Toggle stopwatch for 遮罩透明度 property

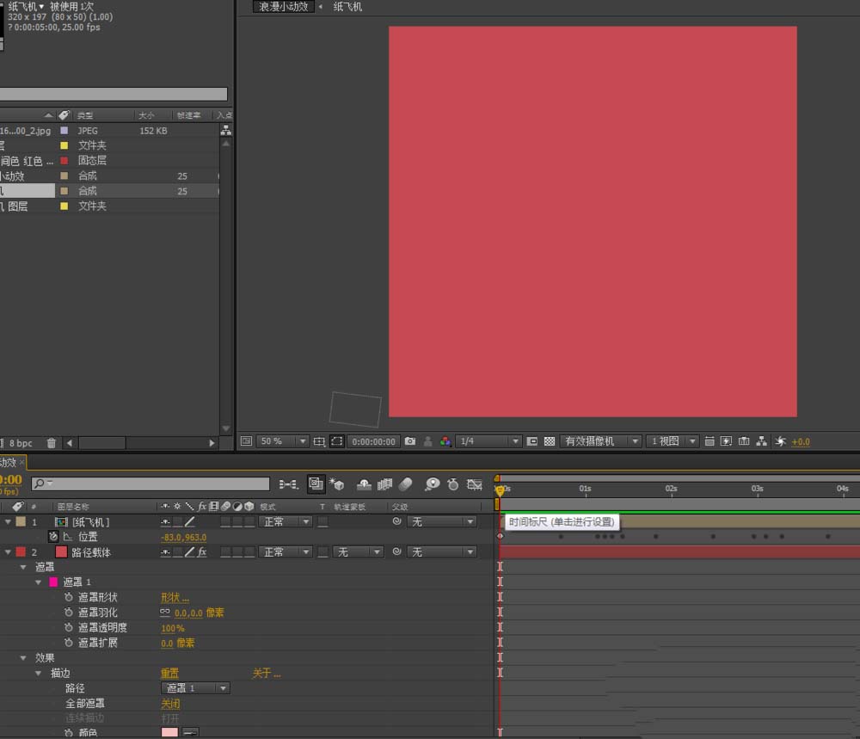click(68, 628)
